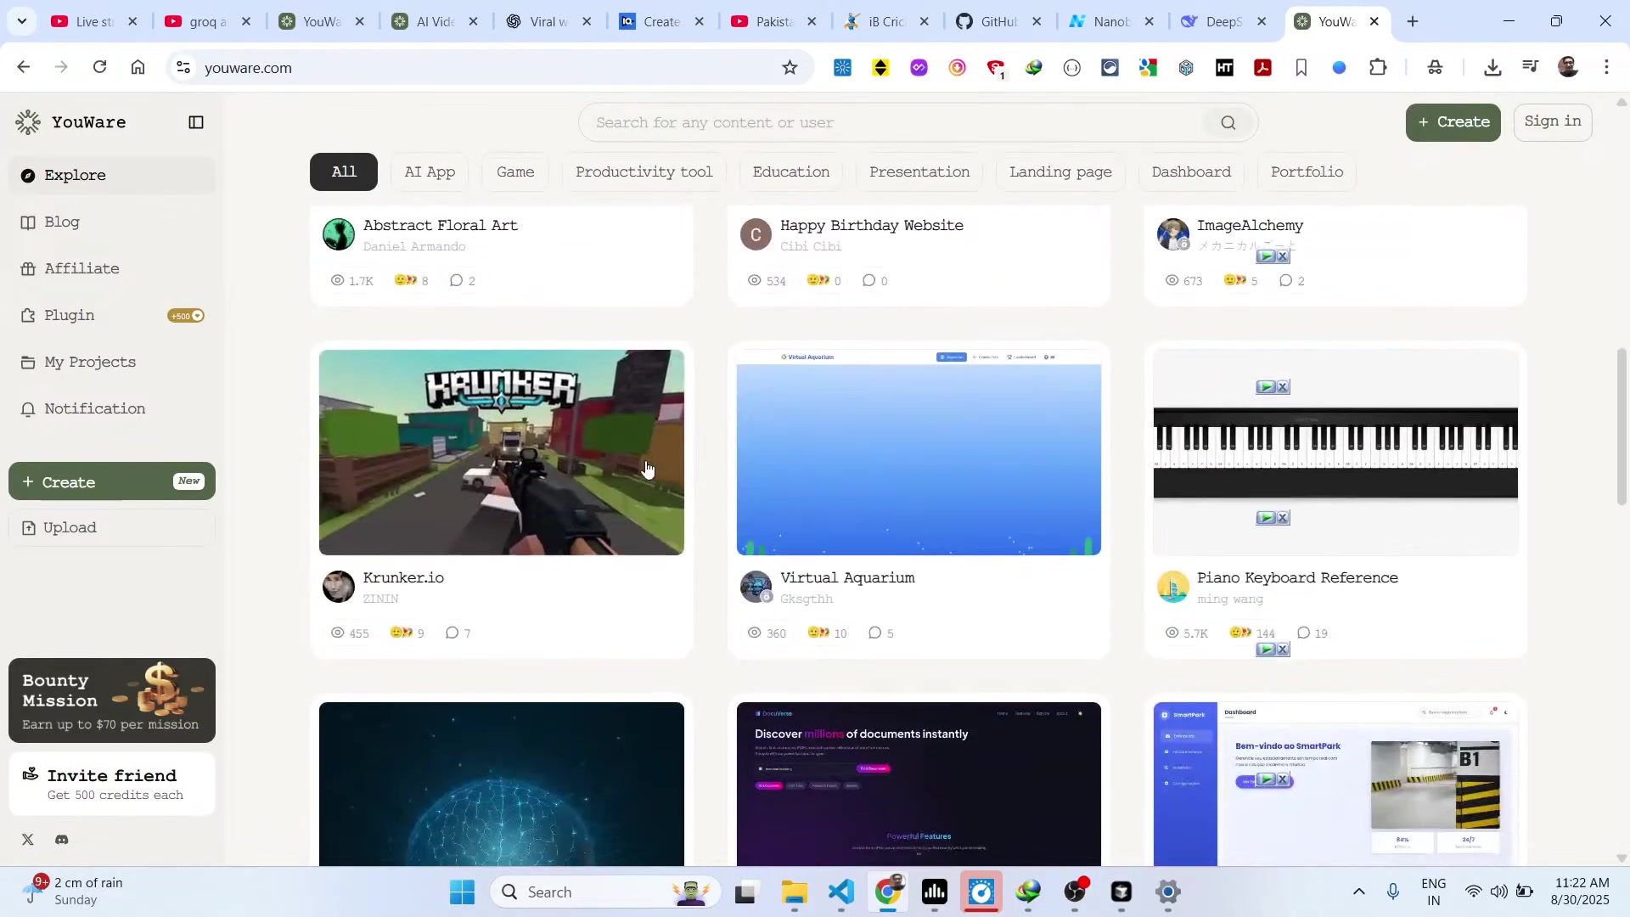Image resolution: width=1630 pixels, height=917 pixels.
Task: Open Affiliate from the sidebar
Action: (112, 268)
